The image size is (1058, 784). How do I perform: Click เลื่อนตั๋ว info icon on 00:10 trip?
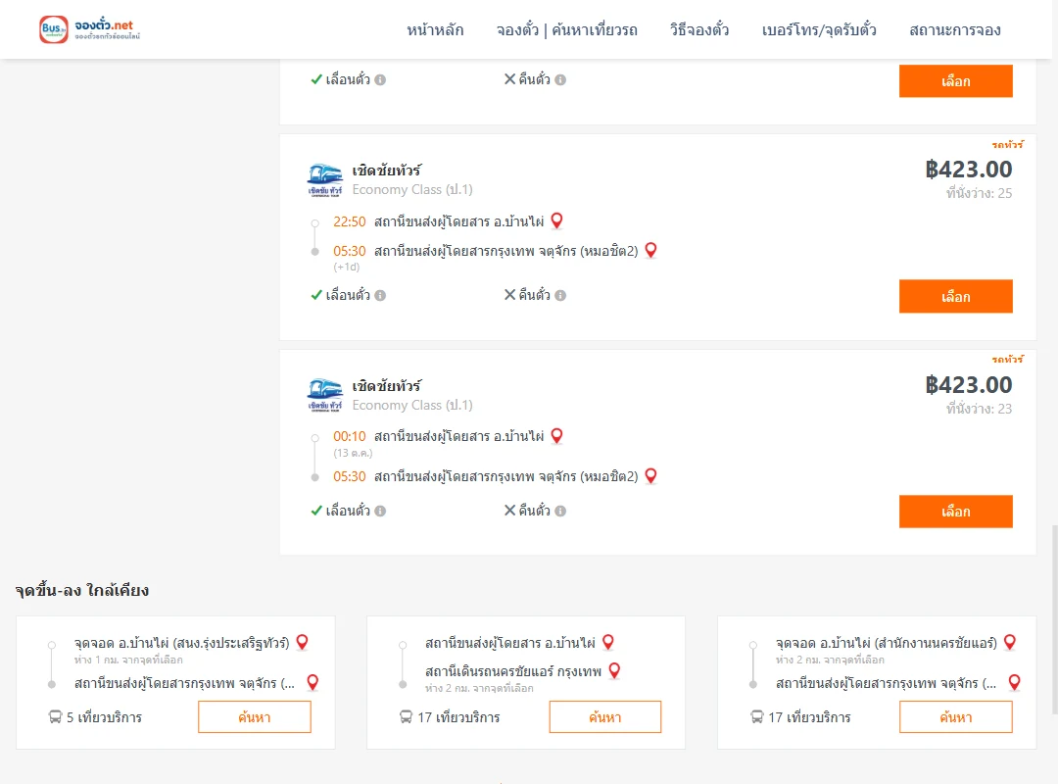(x=380, y=512)
